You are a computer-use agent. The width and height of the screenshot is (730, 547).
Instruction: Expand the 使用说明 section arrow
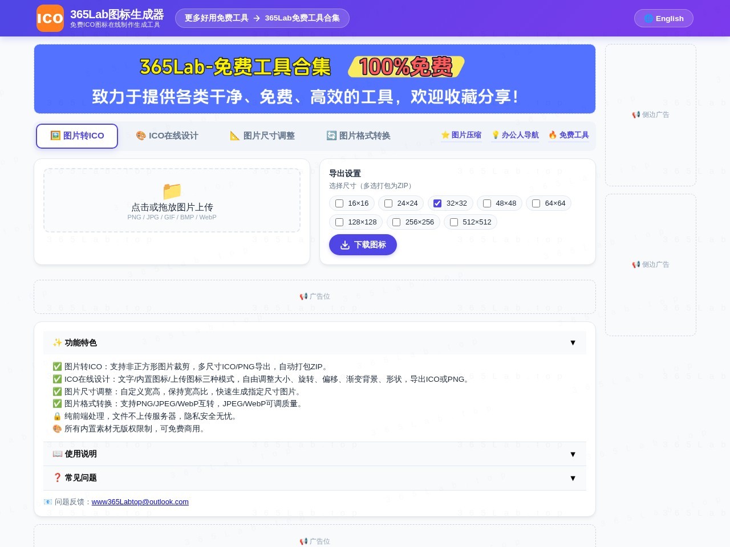tap(573, 454)
